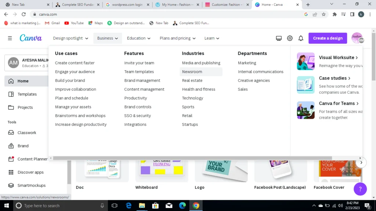This screenshot has width=376, height=211.
Task: Click Sales under Departments
Action: coord(243,89)
